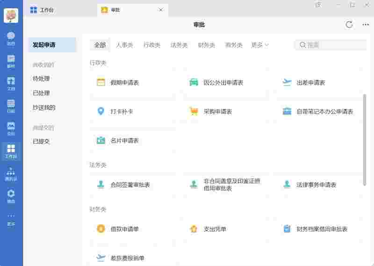Open 抄送我的 list
374x266 pixels.
coord(44,108)
